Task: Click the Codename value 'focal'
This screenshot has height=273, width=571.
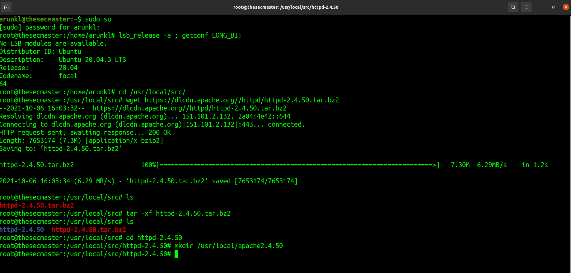Action: pos(68,76)
